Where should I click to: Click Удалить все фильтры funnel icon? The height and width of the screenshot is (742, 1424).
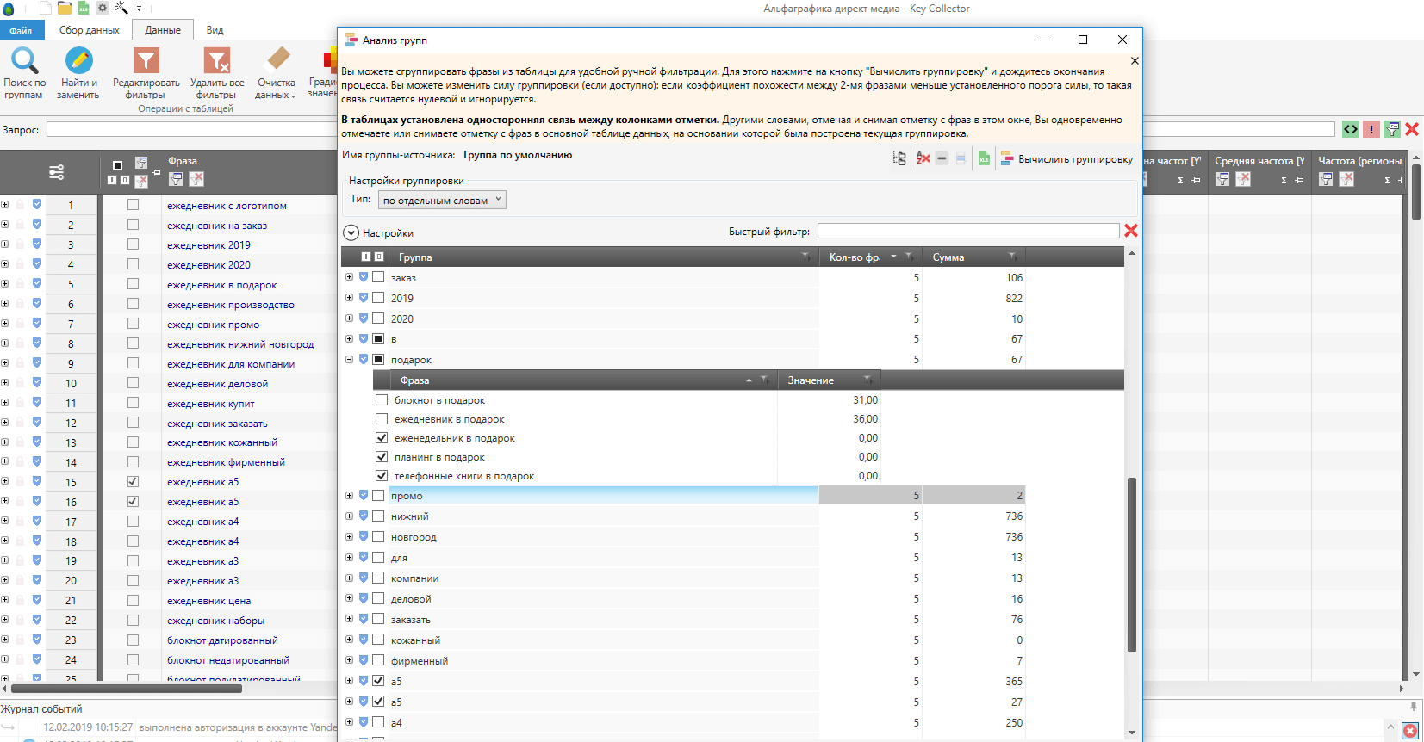[x=216, y=61]
